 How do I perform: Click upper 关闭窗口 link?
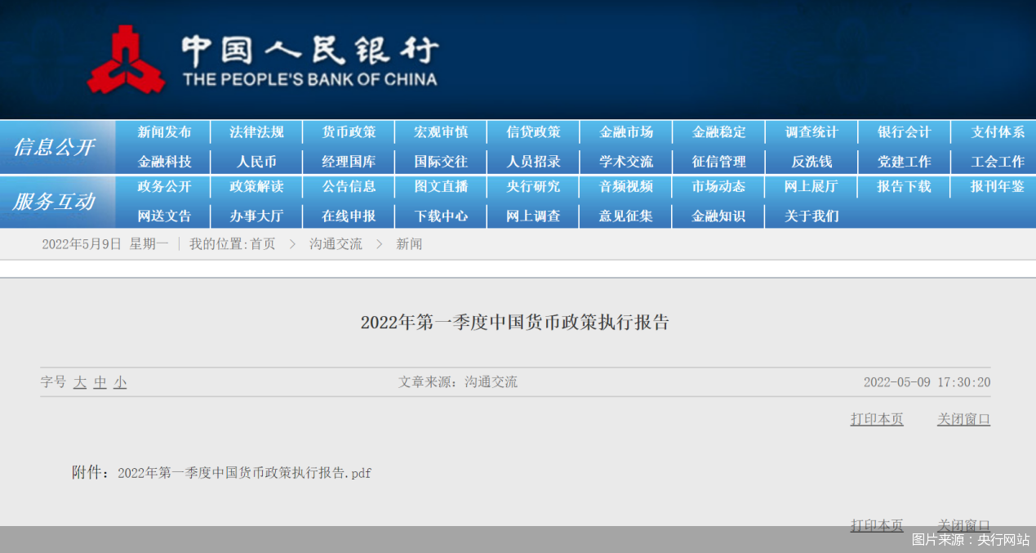(963, 419)
